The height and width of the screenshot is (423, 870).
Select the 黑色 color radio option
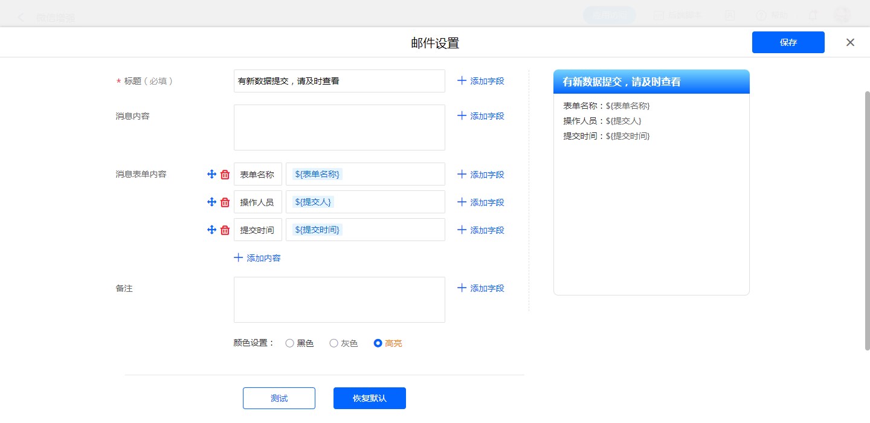(x=290, y=343)
